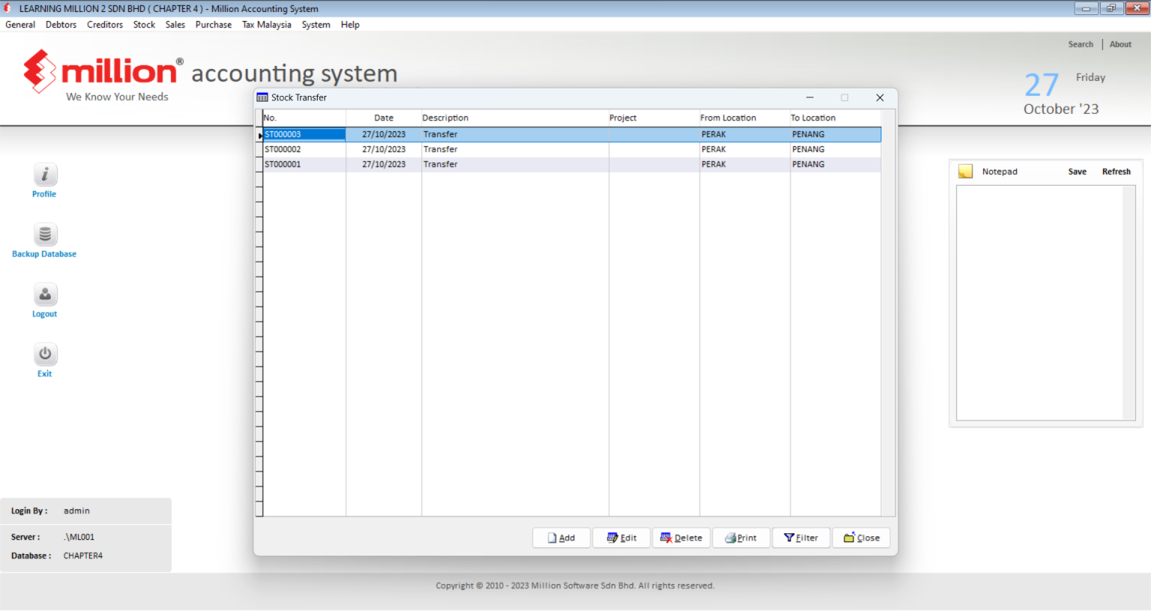Open the Tax Malaysia menu
1151x611 pixels.
267,25
